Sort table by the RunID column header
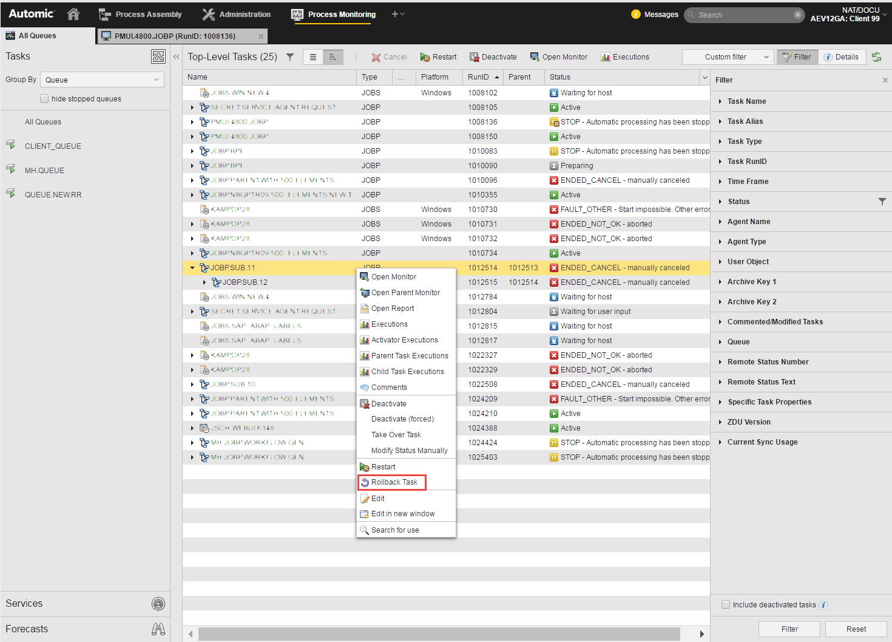Image resolution: width=892 pixels, height=642 pixels. pyautogui.click(x=484, y=77)
